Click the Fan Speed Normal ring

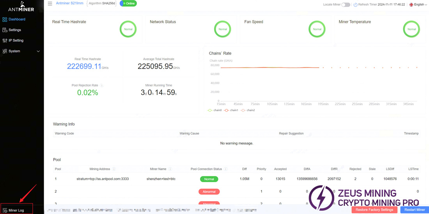point(317,29)
